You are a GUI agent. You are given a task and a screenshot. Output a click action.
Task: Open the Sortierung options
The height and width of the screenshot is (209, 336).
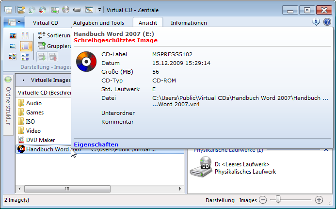click(x=54, y=35)
